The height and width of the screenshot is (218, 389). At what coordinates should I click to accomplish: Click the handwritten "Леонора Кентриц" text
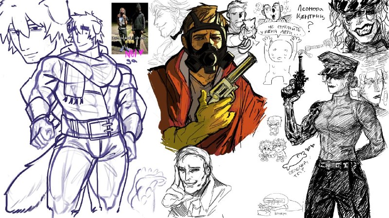(311, 14)
